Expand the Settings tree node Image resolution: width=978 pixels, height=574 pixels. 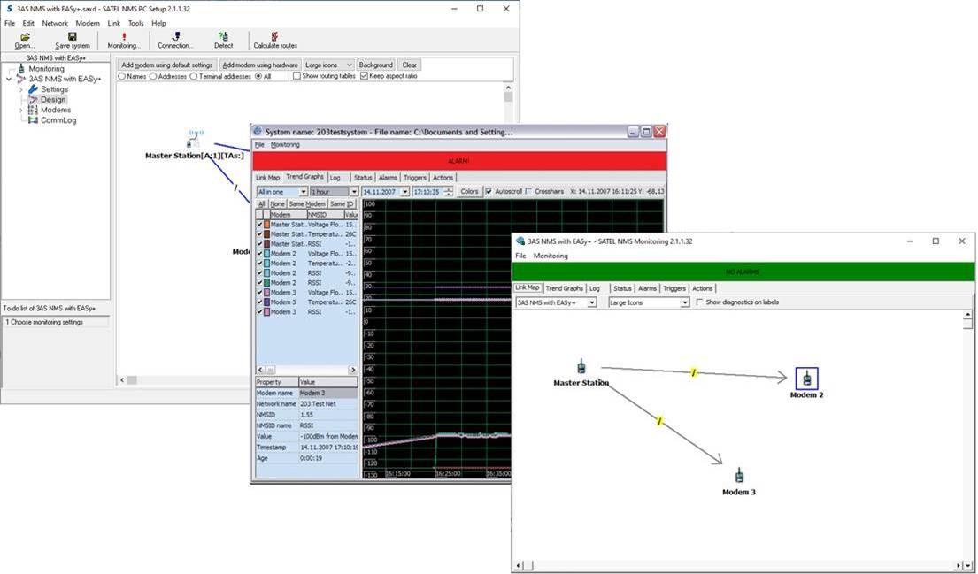pos(20,89)
